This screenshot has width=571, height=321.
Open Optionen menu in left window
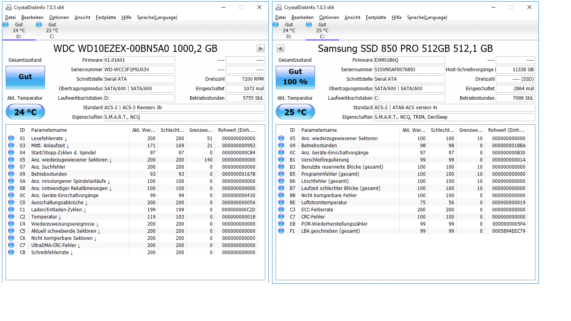[59, 17]
